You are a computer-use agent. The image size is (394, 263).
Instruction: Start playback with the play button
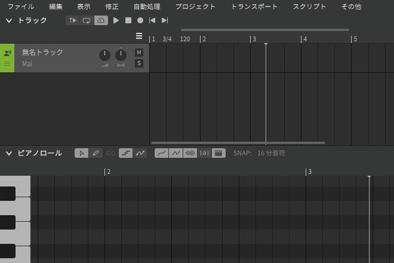tap(116, 20)
